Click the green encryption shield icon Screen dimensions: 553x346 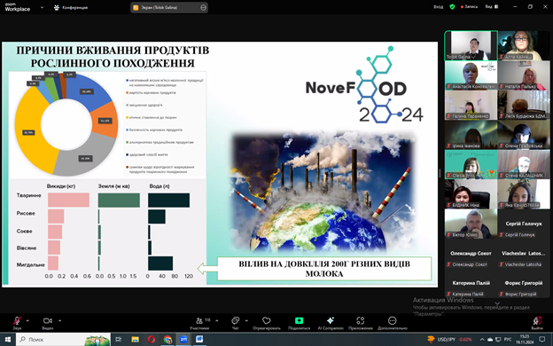coord(452,7)
